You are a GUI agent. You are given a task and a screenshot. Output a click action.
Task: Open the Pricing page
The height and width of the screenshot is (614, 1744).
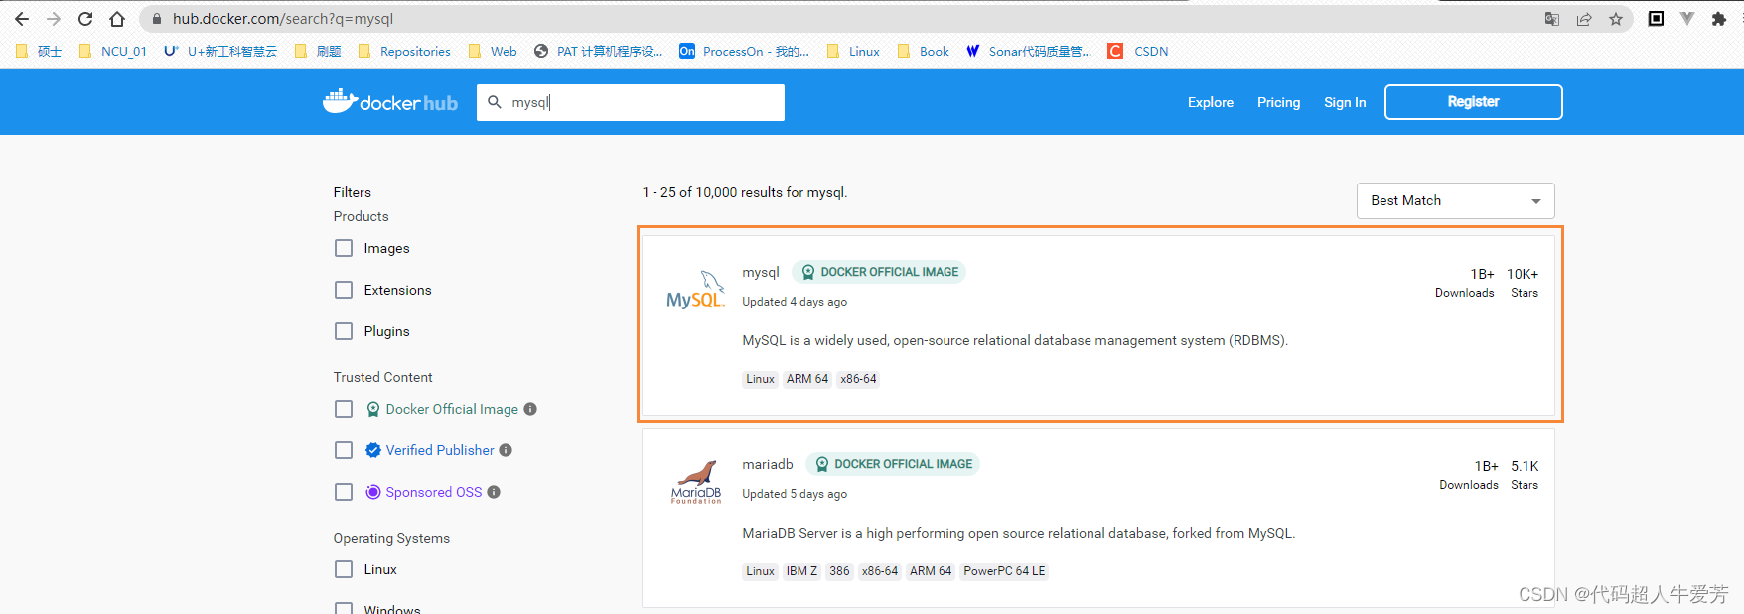coord(1278,102)
